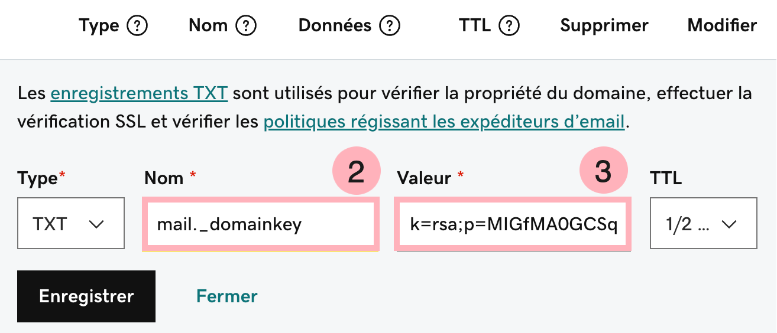Click the pink step 3 badge
Viewport: 777px width, 333px height.
(603, 172)
